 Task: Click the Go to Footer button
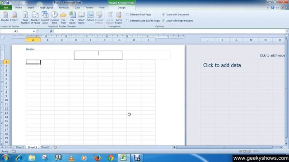click(x=119, y=18)
